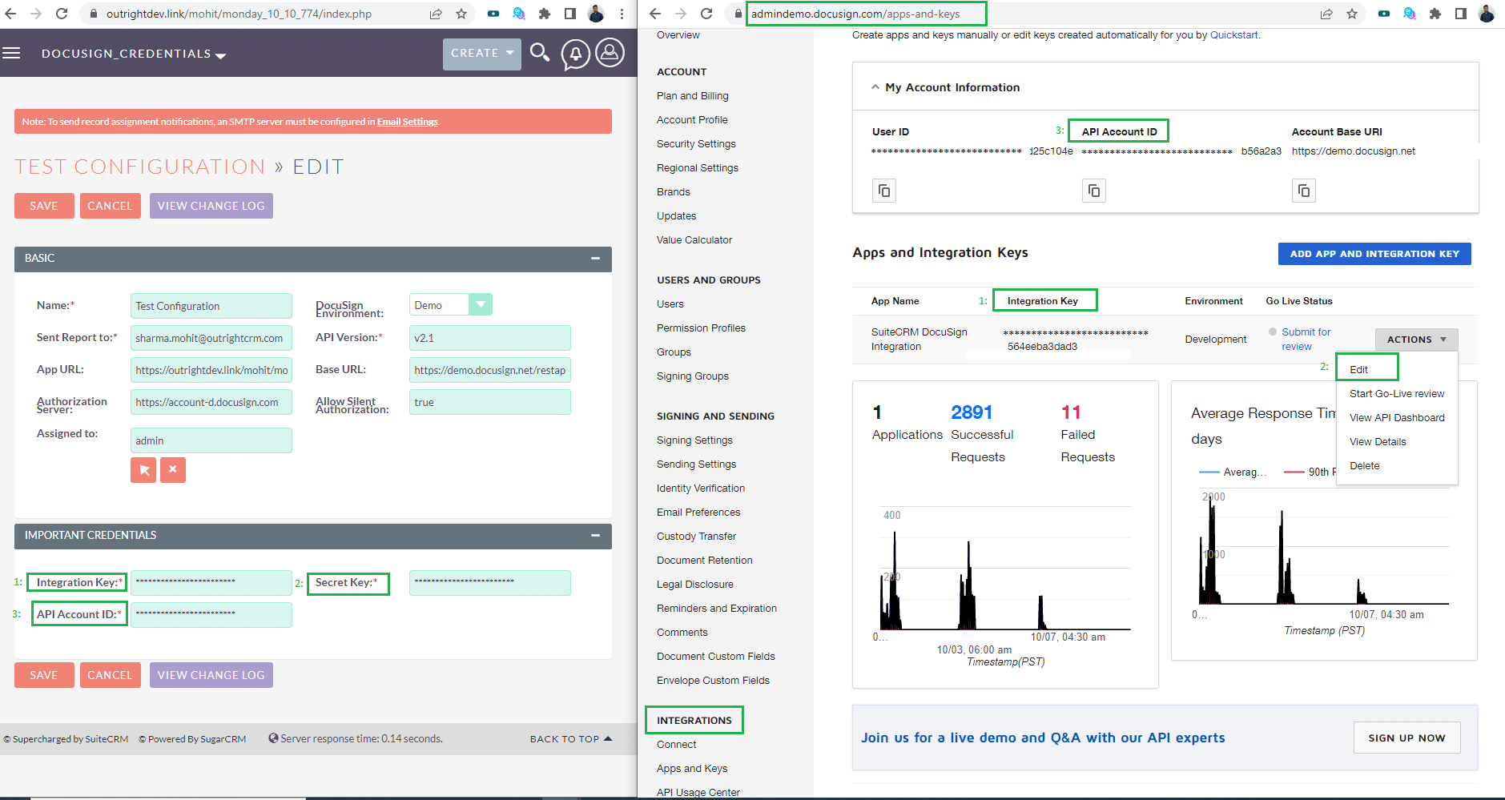Click the Submit for review link
Image resolution: width=1505 pixels, height=800 pixels.
click(x=1306, y=339)
